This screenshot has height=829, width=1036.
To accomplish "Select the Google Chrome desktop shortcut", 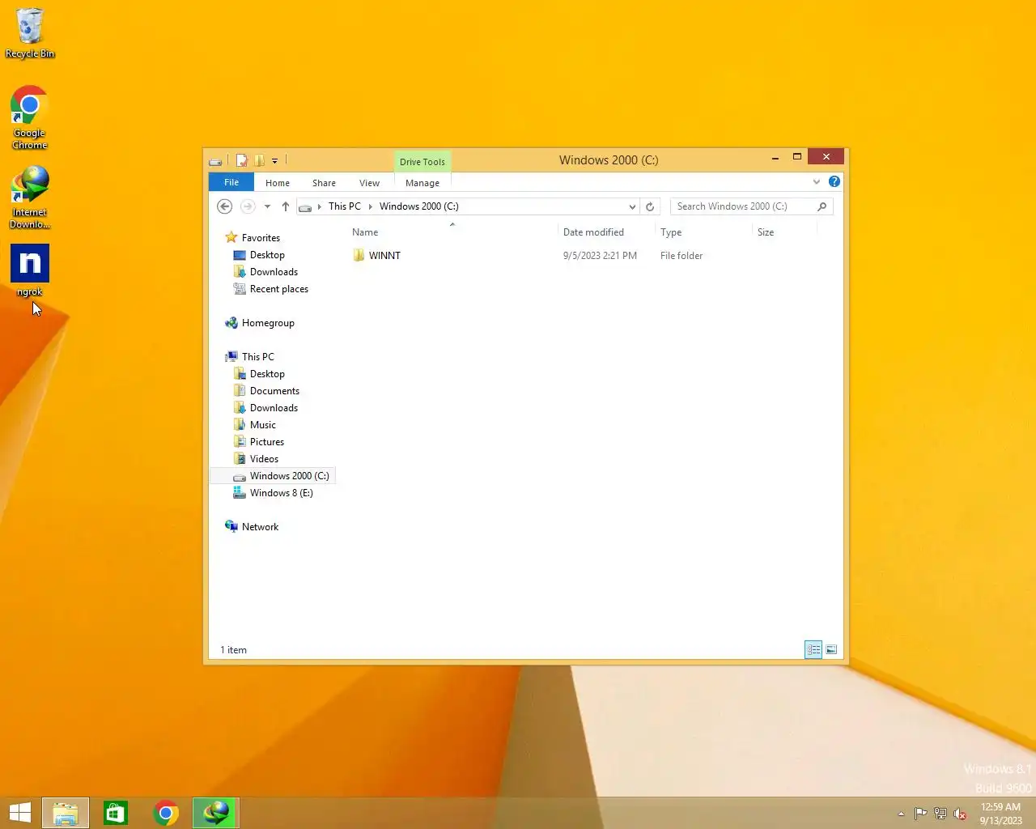I will point(30,118).
